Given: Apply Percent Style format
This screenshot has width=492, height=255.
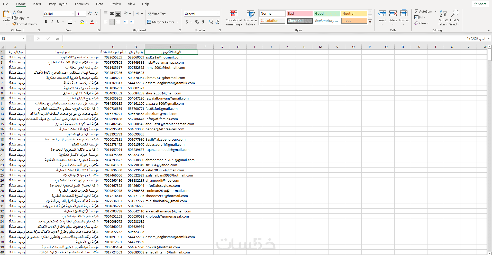Looking at the screenshot, I should pos(197,22).
